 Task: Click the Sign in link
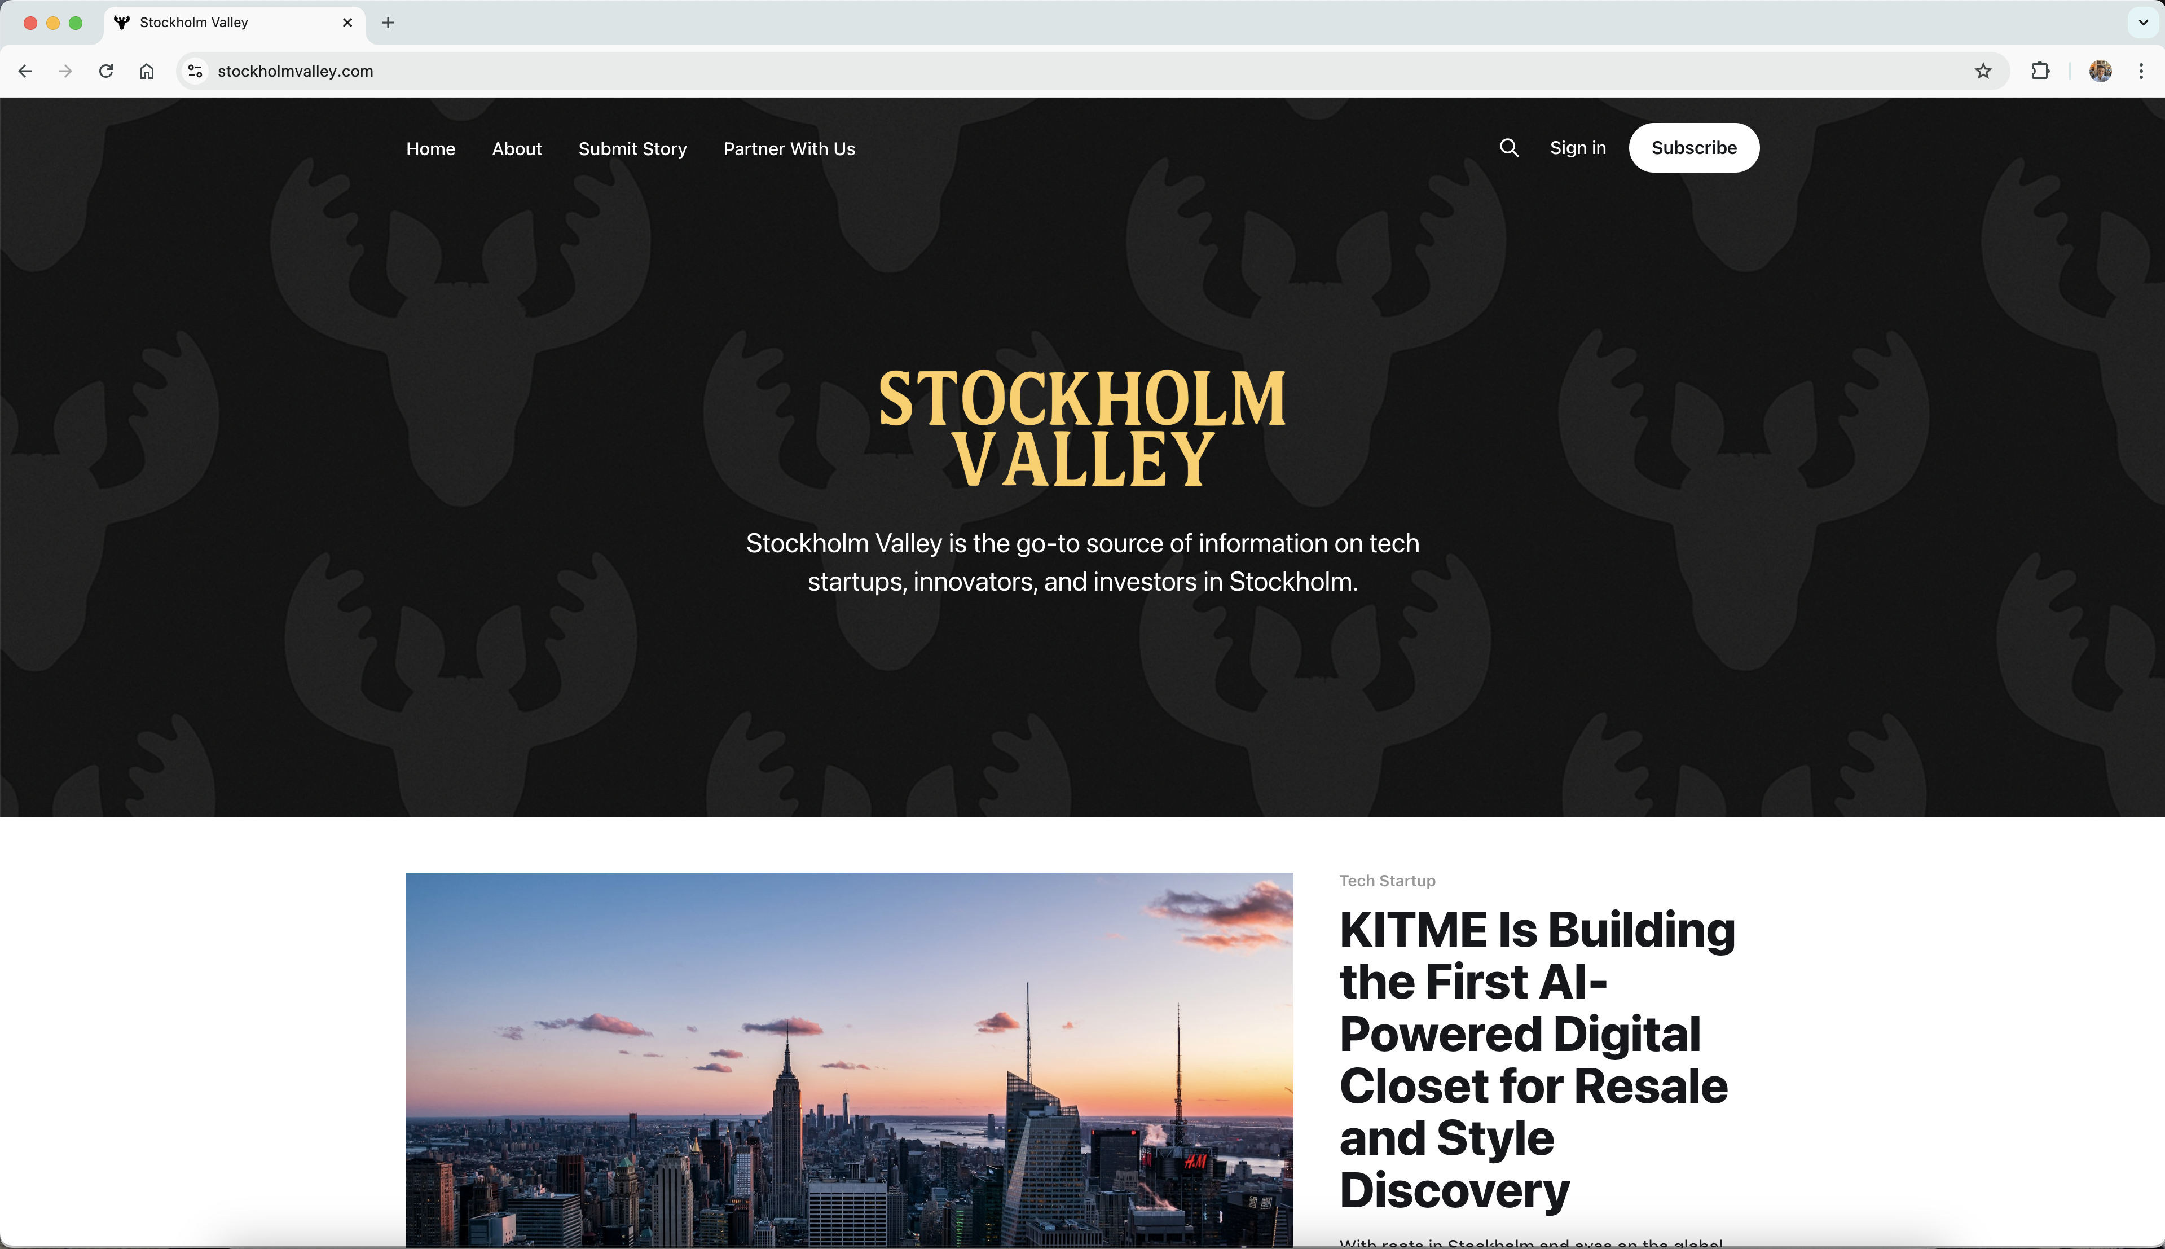click(1577, 148)
